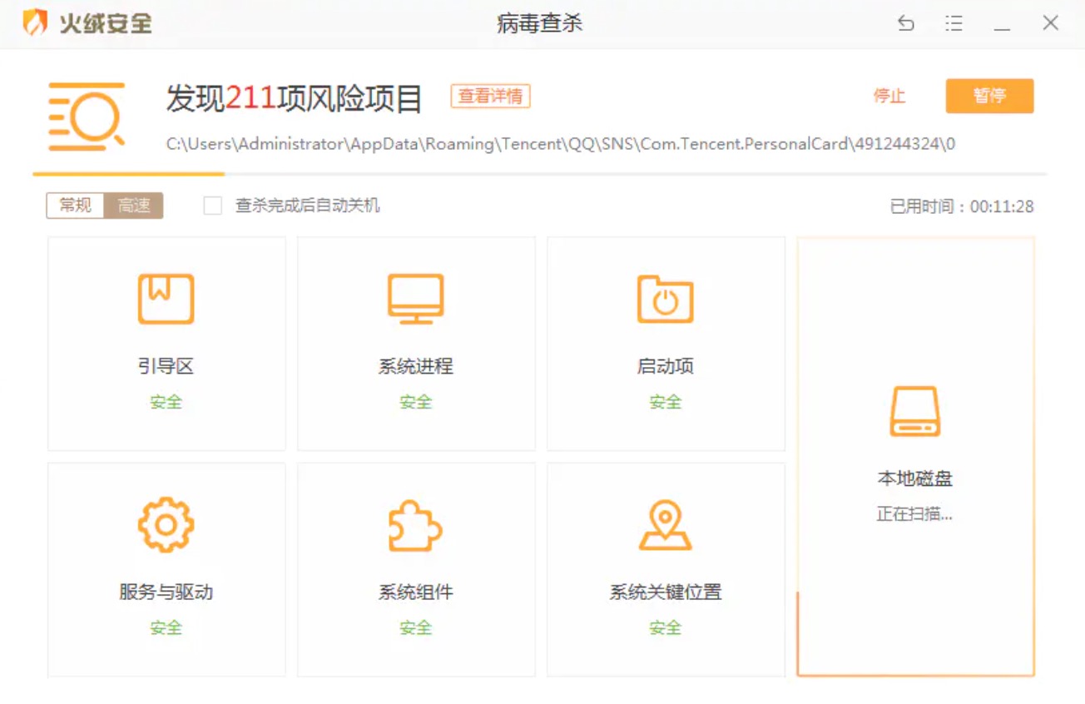This screenshot has width=1085, height=704.
Task: Click the scan progress bar
Action: click(x=539, y=174)
